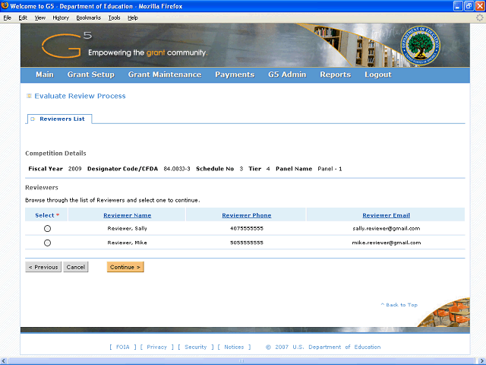
Task: Click phone number 5055555555
Action: (246, 243)
